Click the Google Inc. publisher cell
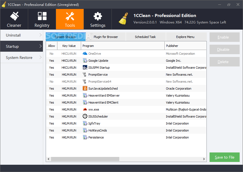Image resolution: width=243 pixels, height=172 pixels. click(173, 61)
